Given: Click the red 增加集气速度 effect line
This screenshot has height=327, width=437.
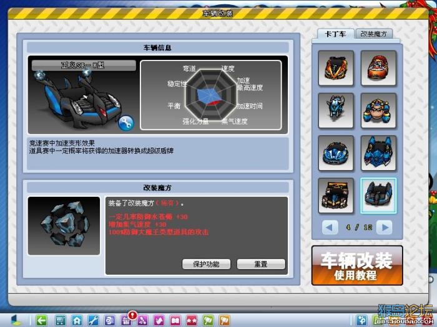Looking at the screenshot, I should click(x=137, y=224).
